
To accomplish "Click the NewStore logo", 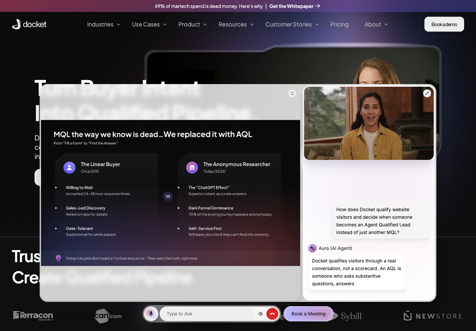I will point(433,316).
